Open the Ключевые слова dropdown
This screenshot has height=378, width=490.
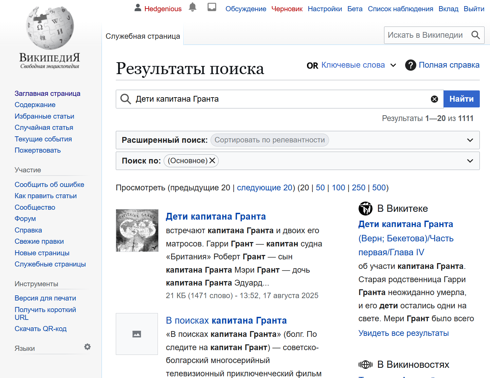[393, 65]
